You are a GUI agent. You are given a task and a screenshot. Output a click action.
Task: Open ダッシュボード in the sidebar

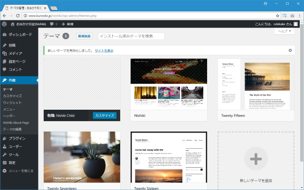coord(19,35)
